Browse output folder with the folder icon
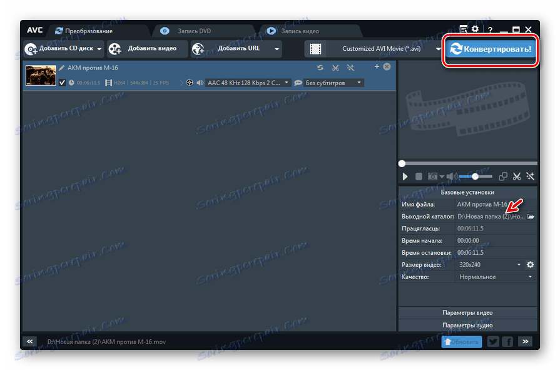560x370 pixels. pos(531,216)
